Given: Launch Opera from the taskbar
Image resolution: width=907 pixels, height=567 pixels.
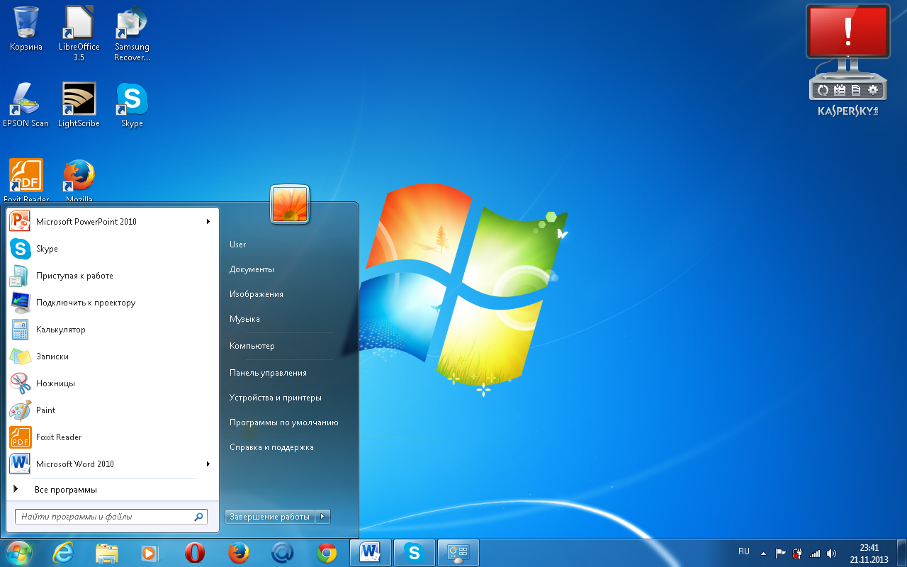Looking at the screenshot, I should [194, 553].
